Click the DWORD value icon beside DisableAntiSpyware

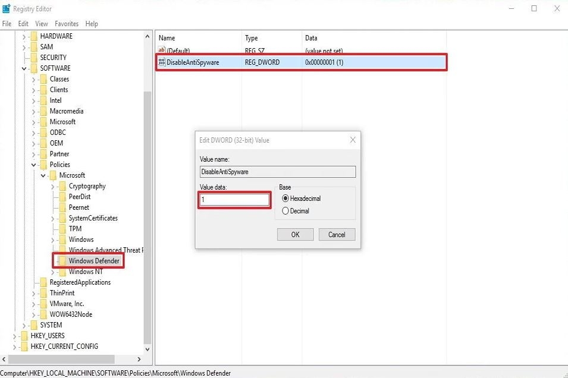pyautogui.click(x=161, y=62)
